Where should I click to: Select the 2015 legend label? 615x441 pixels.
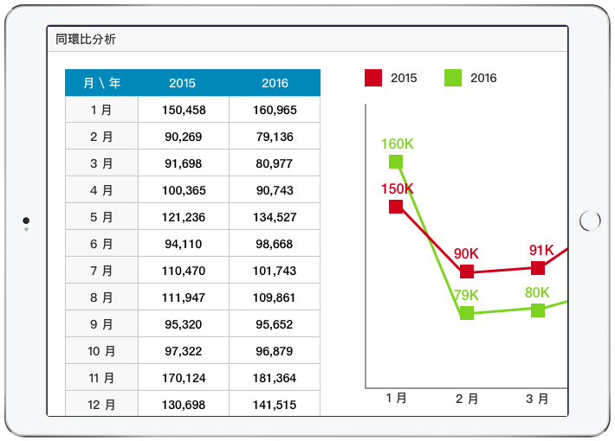coord(404,78)
